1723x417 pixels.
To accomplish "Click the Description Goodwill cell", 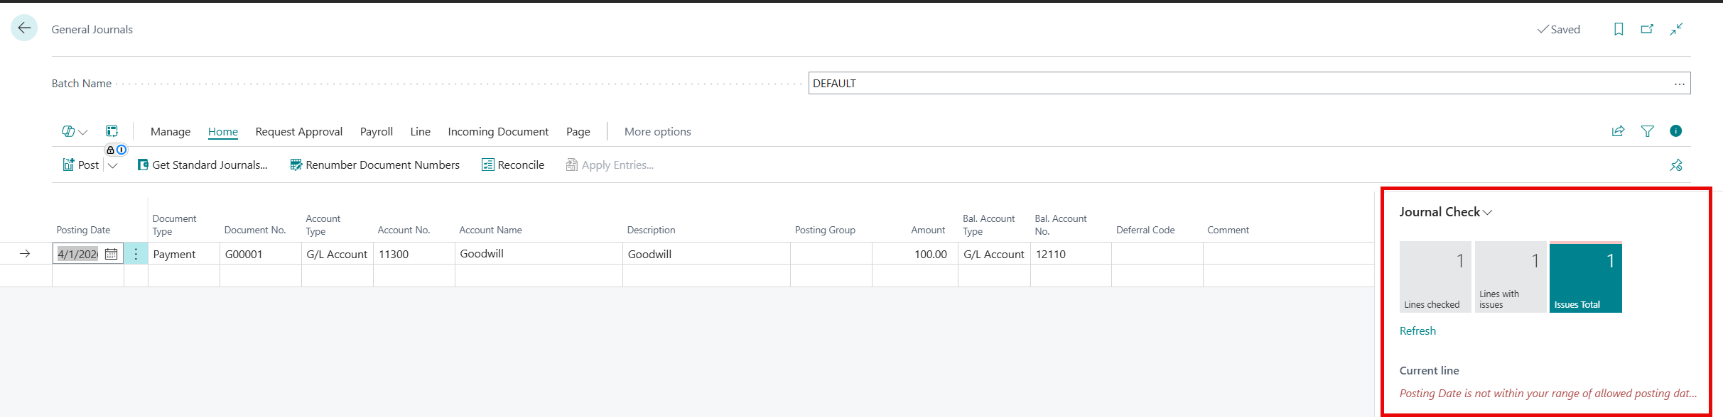I will click(x=706, y=254).
